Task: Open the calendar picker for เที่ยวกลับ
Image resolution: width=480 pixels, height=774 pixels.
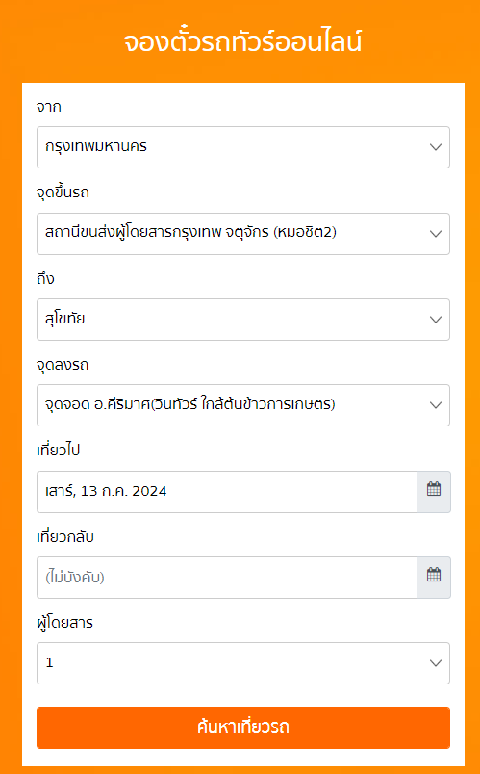Action: [x=434, y=578]
